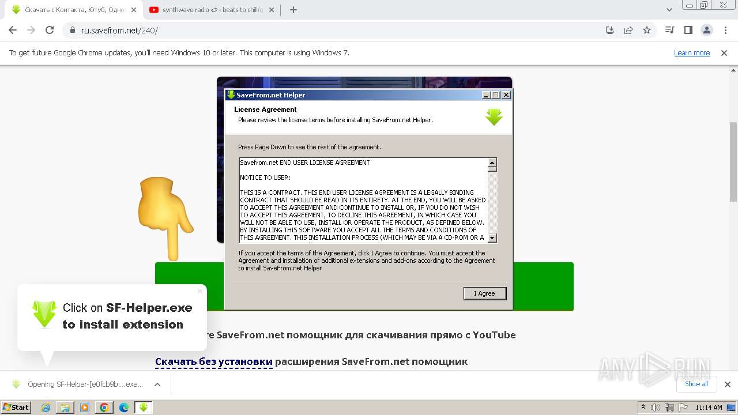Share this page icon
738x415 pixels.
628,31
